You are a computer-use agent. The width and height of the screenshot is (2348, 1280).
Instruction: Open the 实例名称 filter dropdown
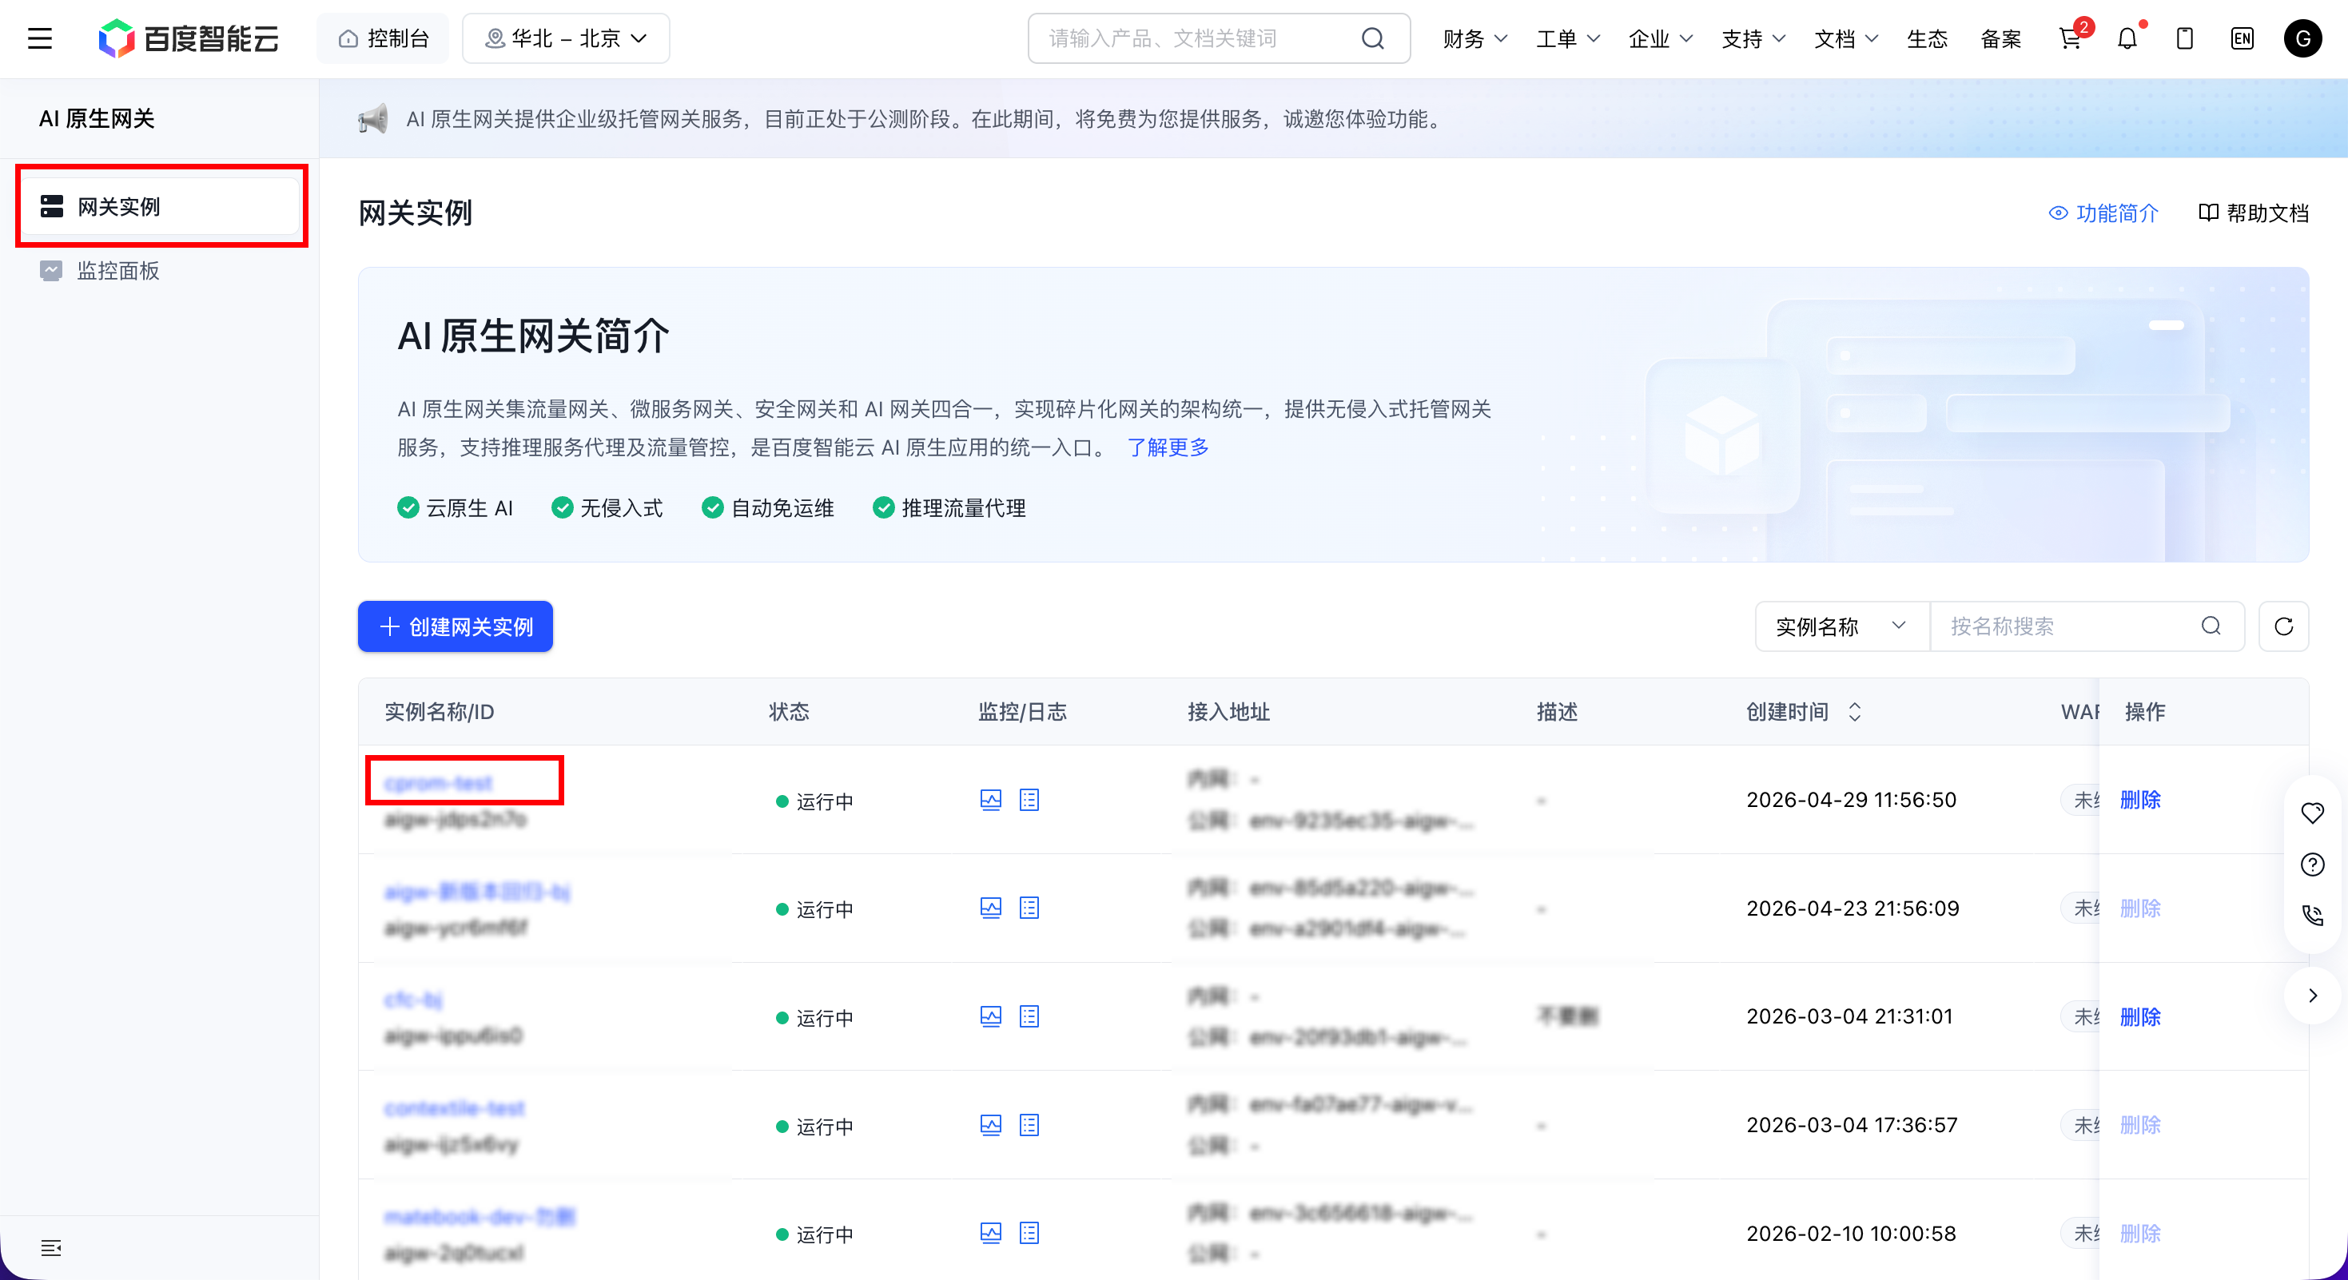[x=1842, y=626]
